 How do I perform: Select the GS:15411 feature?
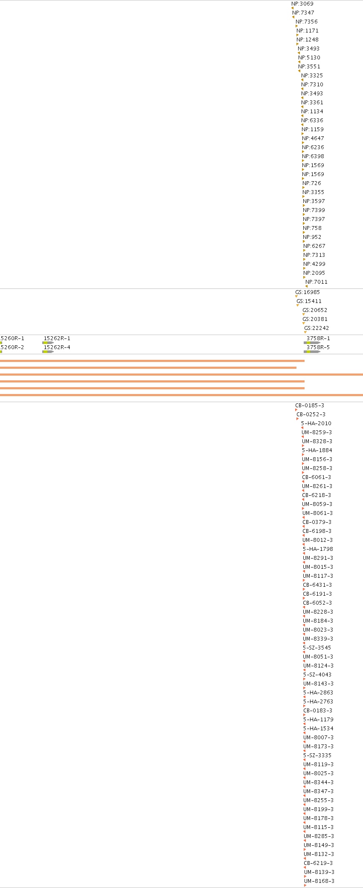(309, 301)
